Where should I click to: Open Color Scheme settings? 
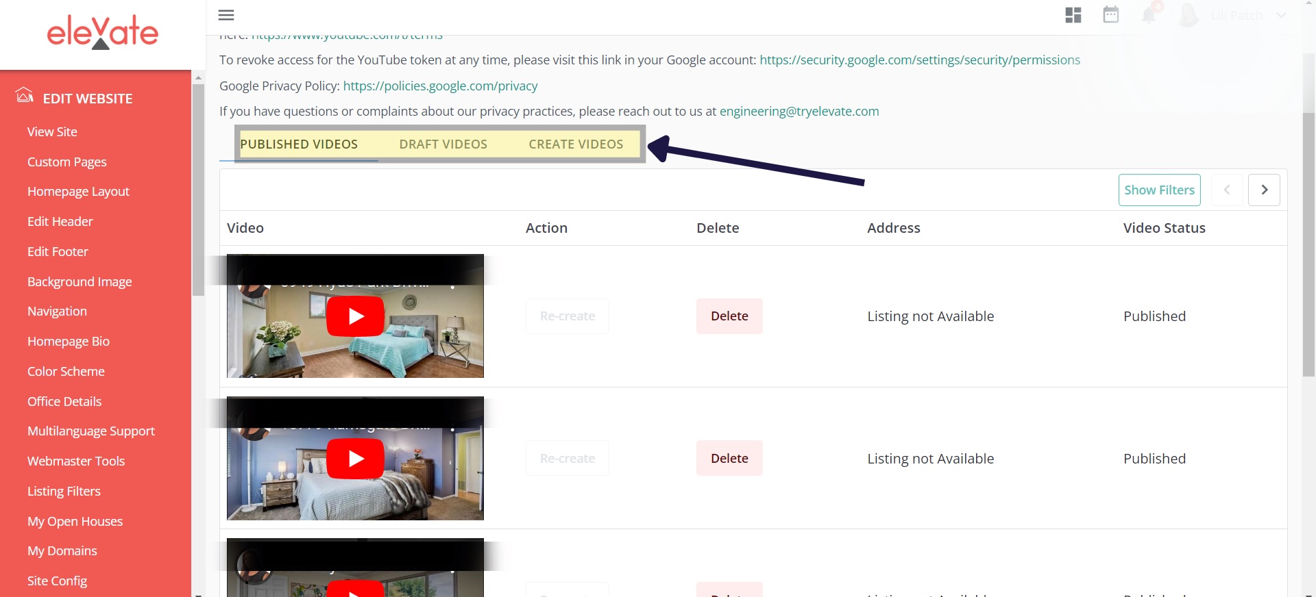[66, 372]
